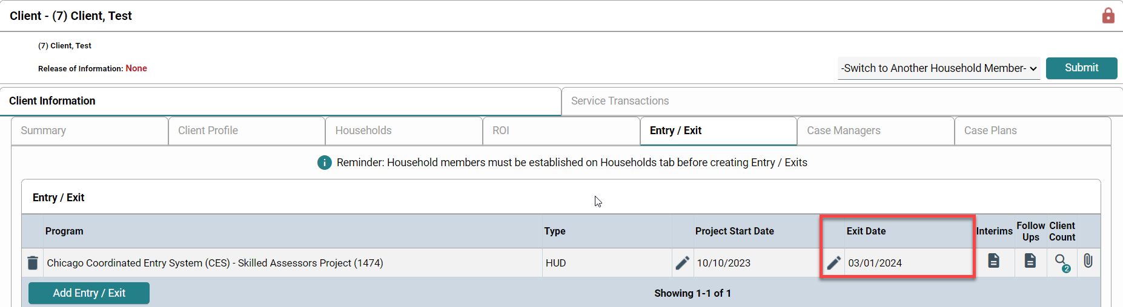This screenshot has width=1123, height=307.
Task: Edit Project Start Date with pencil icon
Action: point(682,263)
